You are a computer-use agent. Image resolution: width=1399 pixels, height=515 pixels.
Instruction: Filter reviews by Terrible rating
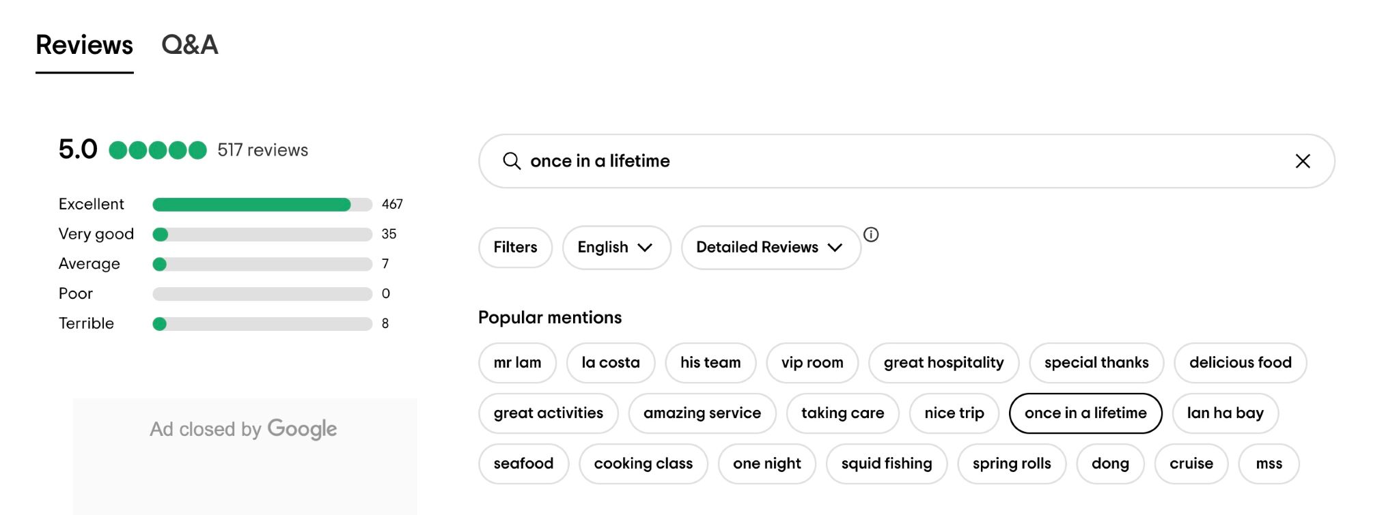(262, 324)
